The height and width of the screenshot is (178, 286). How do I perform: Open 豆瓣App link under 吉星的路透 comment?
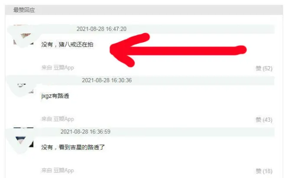(64, 170)
